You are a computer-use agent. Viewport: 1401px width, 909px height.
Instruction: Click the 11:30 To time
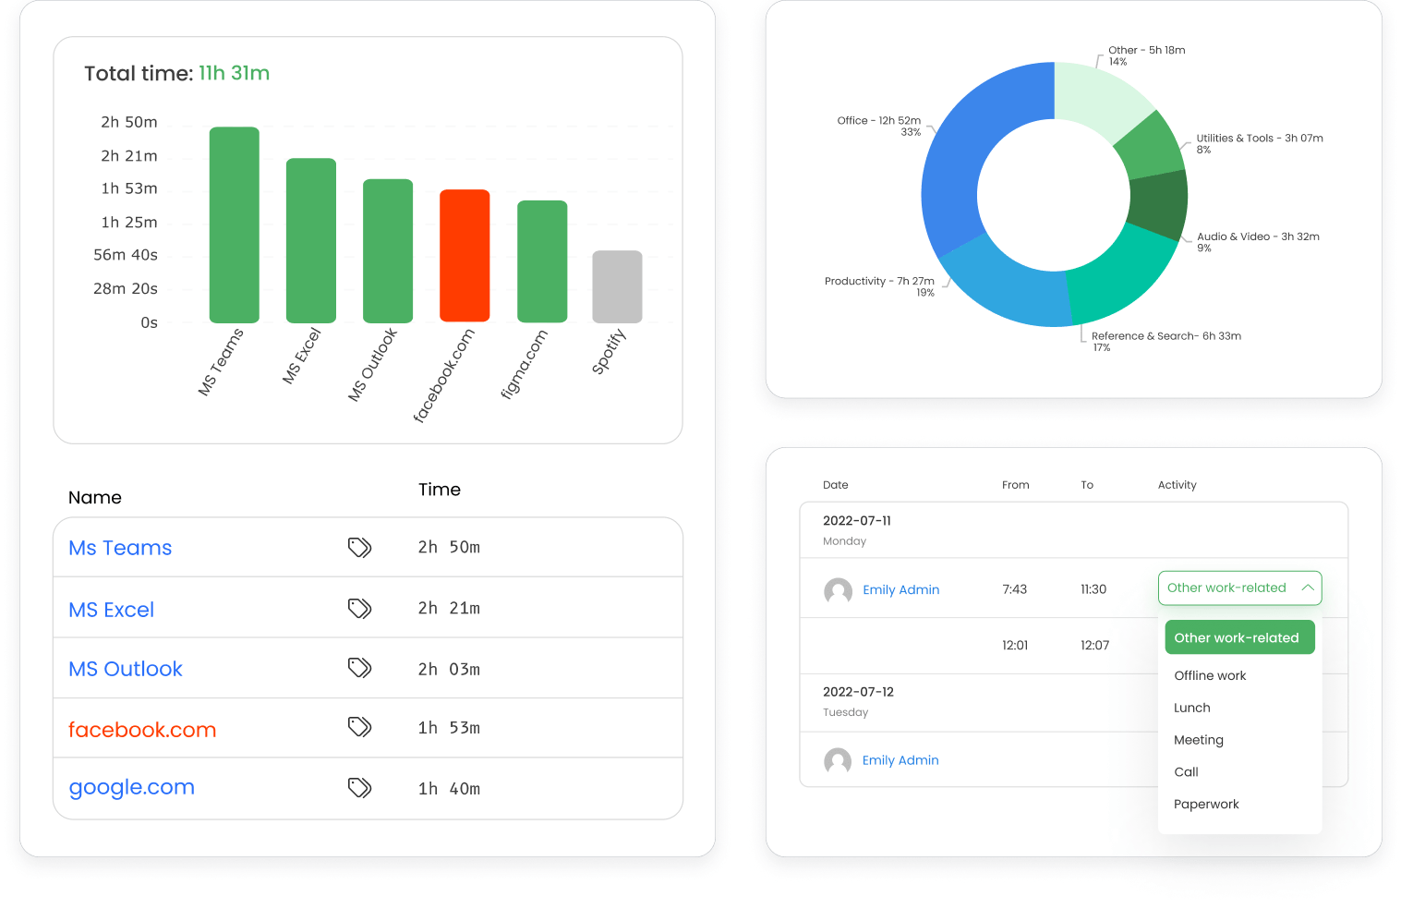tap(1093, 589)
